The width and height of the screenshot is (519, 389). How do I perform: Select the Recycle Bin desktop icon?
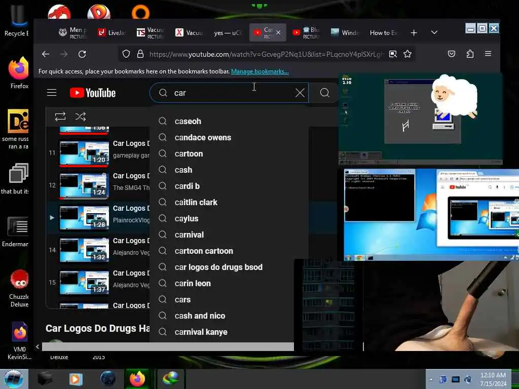(17, 21)
